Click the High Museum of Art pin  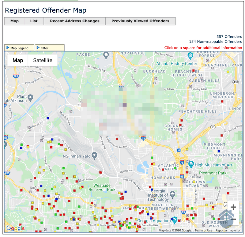(191, 164)
